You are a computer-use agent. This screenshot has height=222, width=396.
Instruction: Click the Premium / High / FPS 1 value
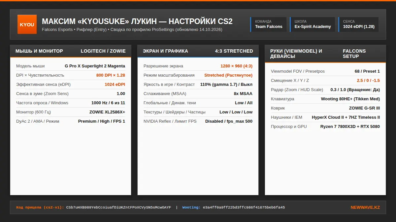point(102,121)
